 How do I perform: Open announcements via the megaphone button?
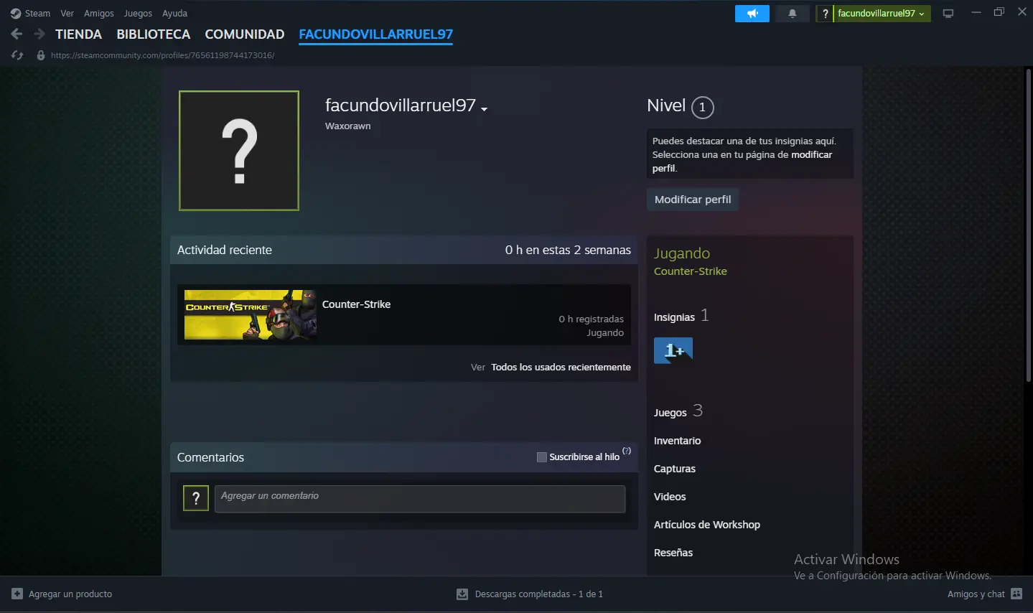point(752,14)
